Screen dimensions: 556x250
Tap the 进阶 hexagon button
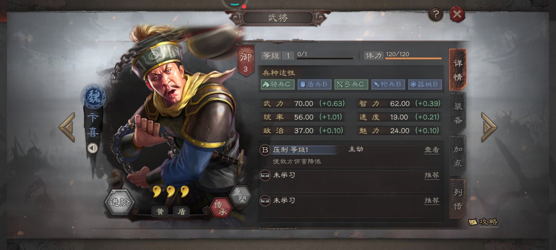pyautogui.click(x=119, y=202)
